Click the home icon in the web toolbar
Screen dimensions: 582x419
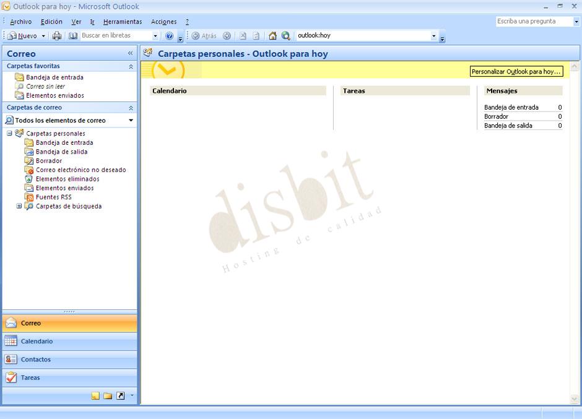coord(272,36)
